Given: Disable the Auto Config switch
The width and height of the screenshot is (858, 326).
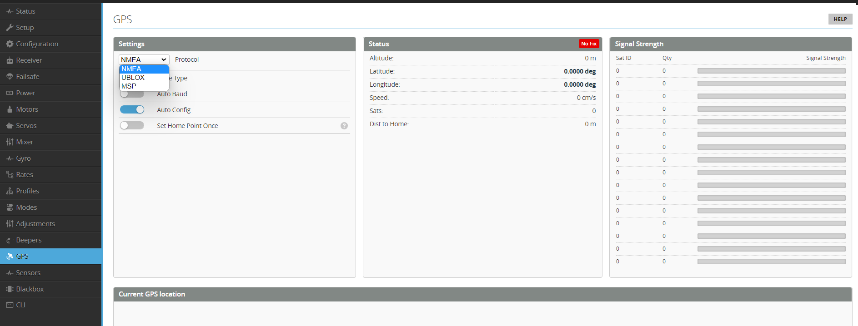Looking at the screenshot, I should (132, 110).
